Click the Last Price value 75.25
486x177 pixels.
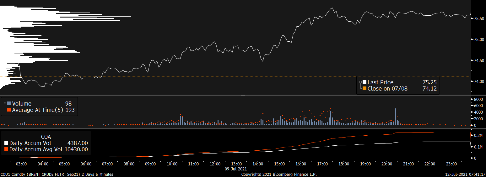click(x=430, y=82)
